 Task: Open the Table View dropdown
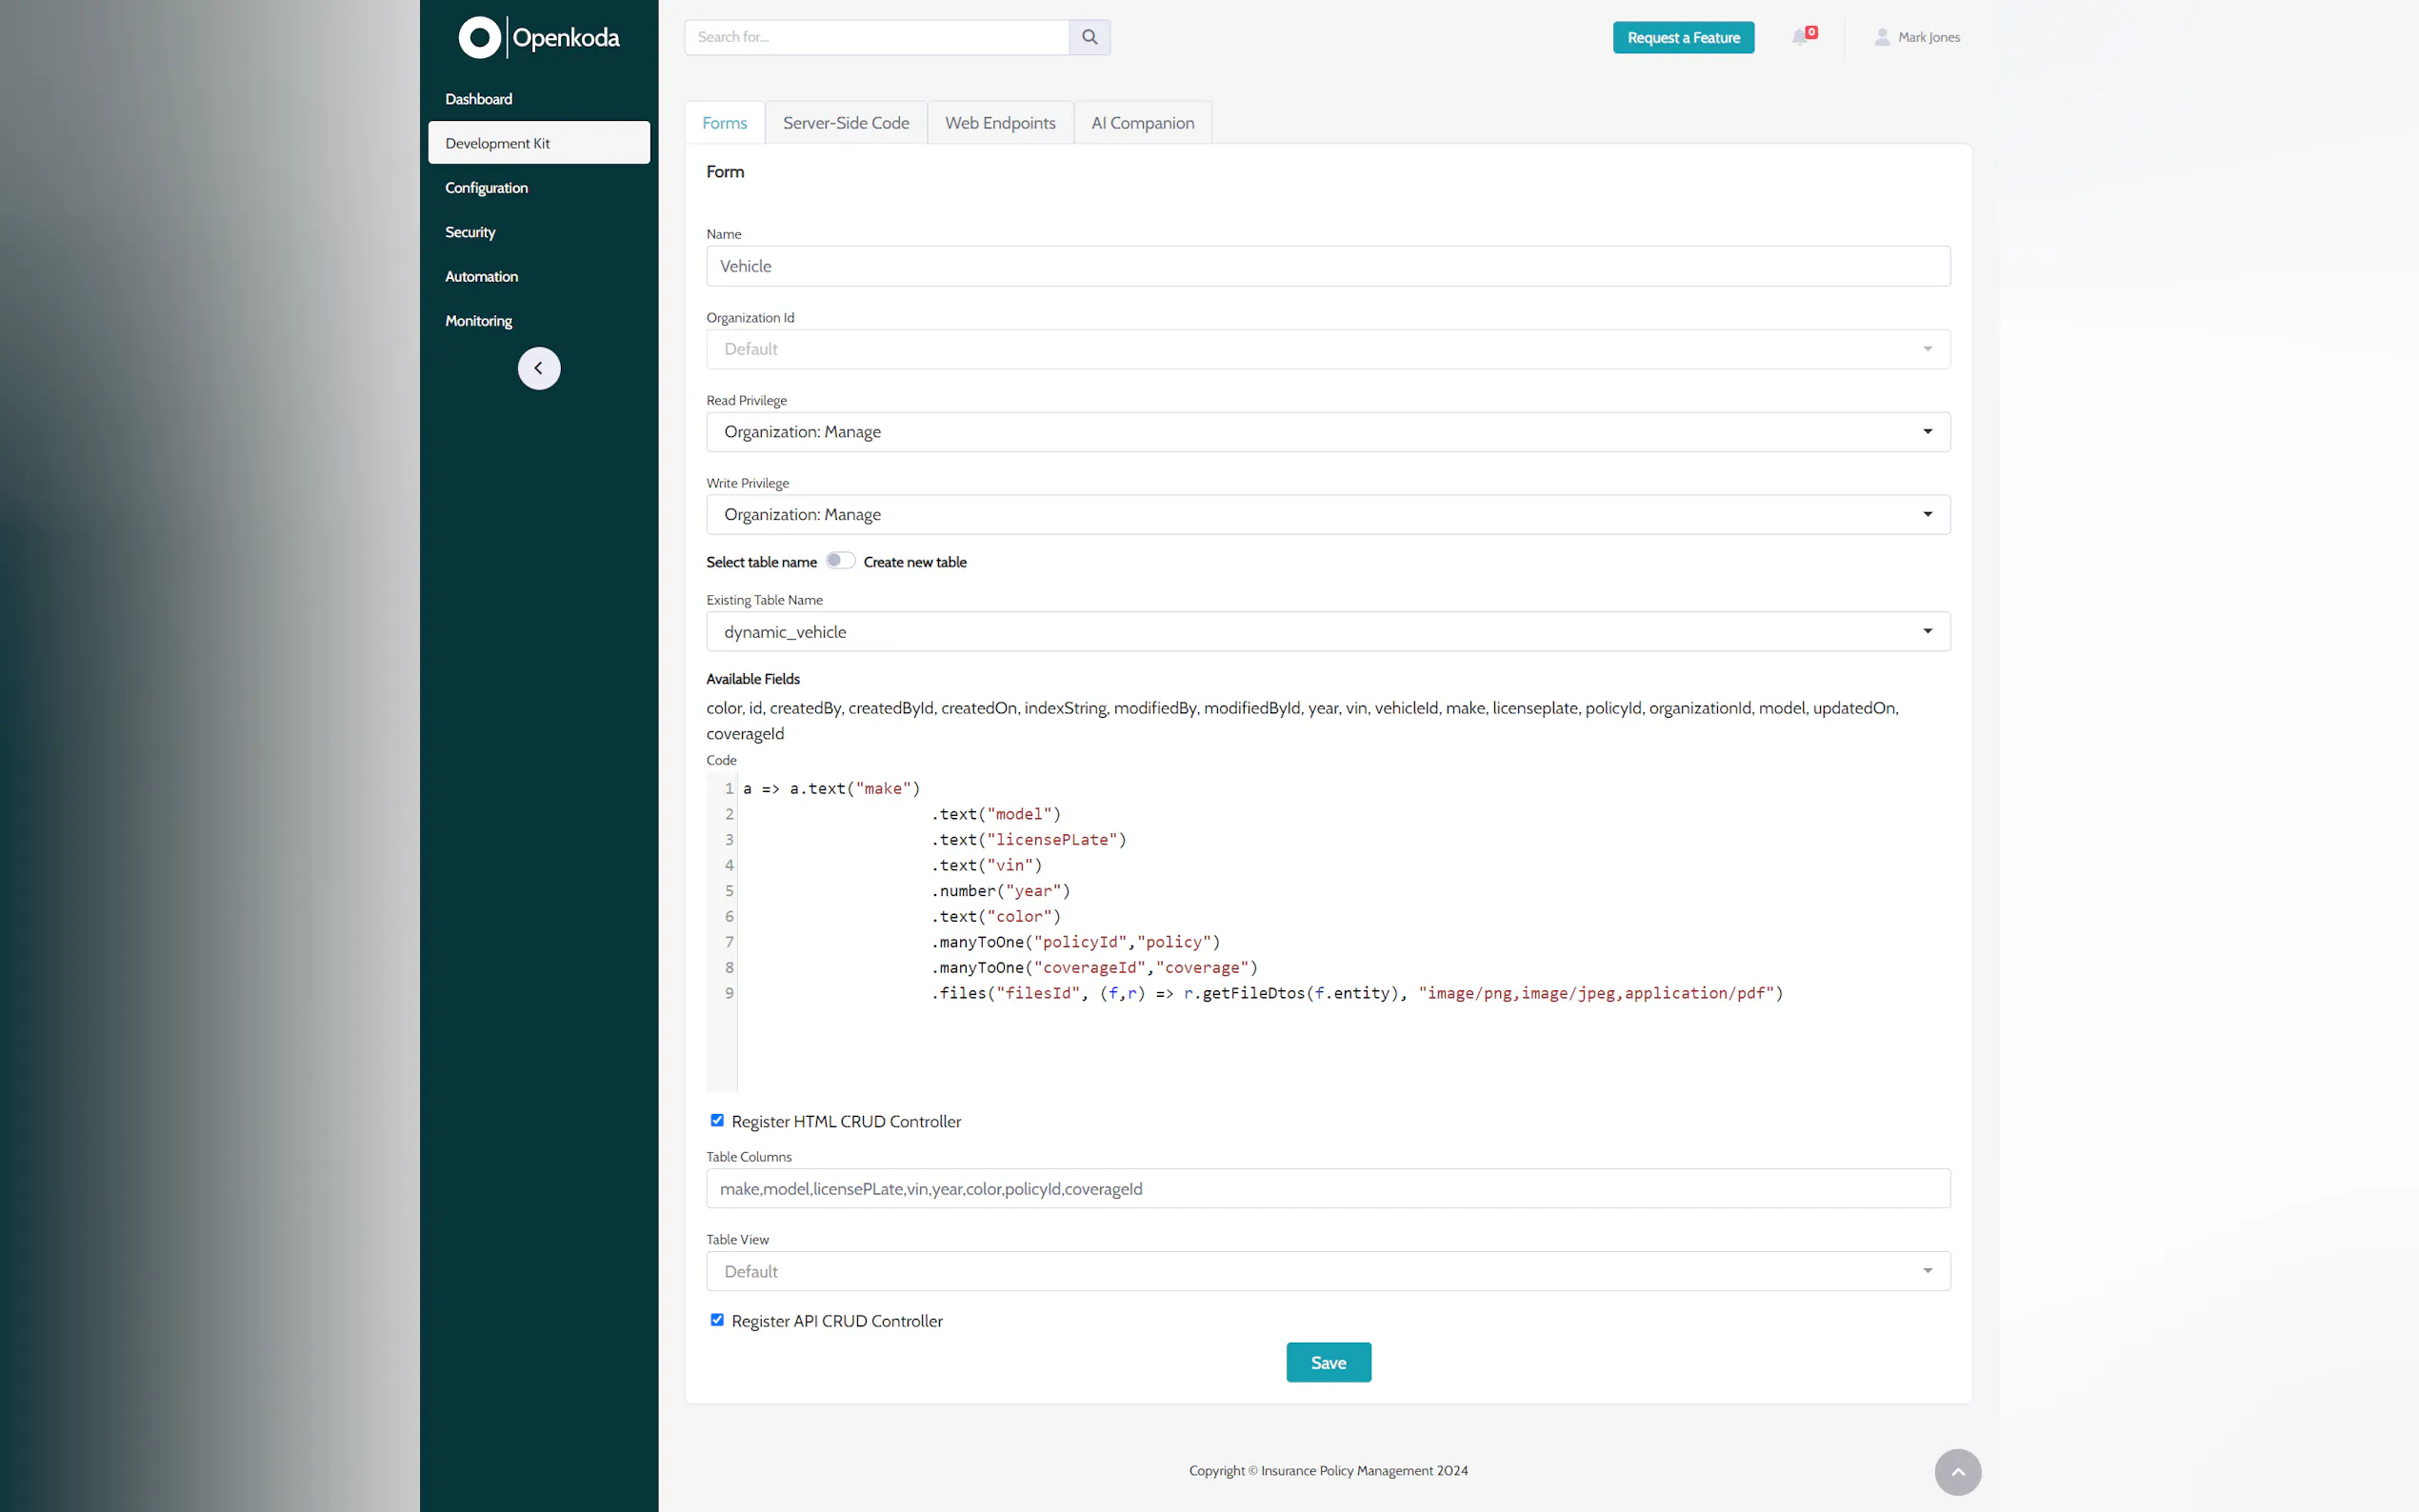pyautogui.click(x=1327, y=1271)
